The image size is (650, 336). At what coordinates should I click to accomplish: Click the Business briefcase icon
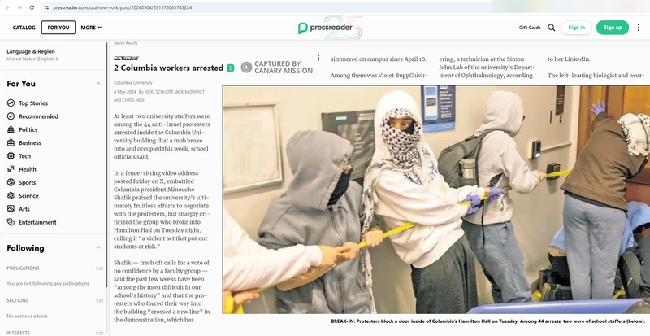11,143
